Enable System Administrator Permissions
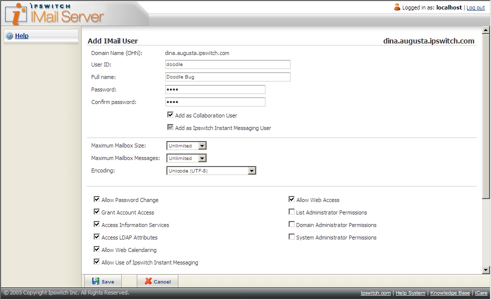Image resolution: width=491 pixels, height=300 pixels. pyautogui.click(x=292, y=236)
